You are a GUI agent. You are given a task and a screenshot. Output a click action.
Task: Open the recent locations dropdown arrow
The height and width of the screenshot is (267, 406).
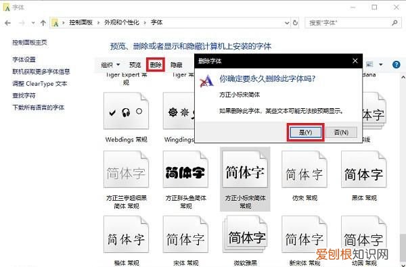tap(33, 23)
